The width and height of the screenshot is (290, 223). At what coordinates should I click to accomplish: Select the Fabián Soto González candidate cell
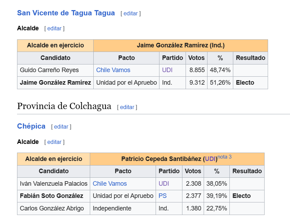point(54,196)
